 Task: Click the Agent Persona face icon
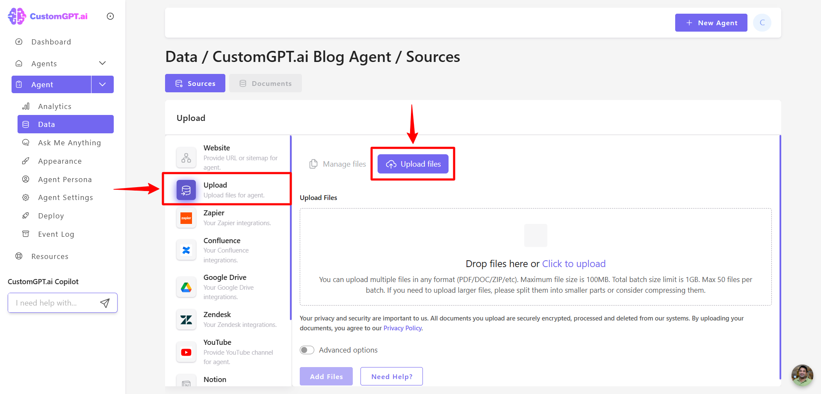click(26, 179)
